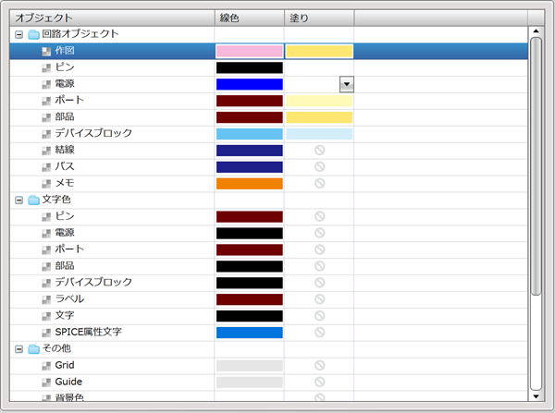Click the no-fill icon in ラベル row
The height and width of the screenshot is (413, 555).
(x=320, y=299)
